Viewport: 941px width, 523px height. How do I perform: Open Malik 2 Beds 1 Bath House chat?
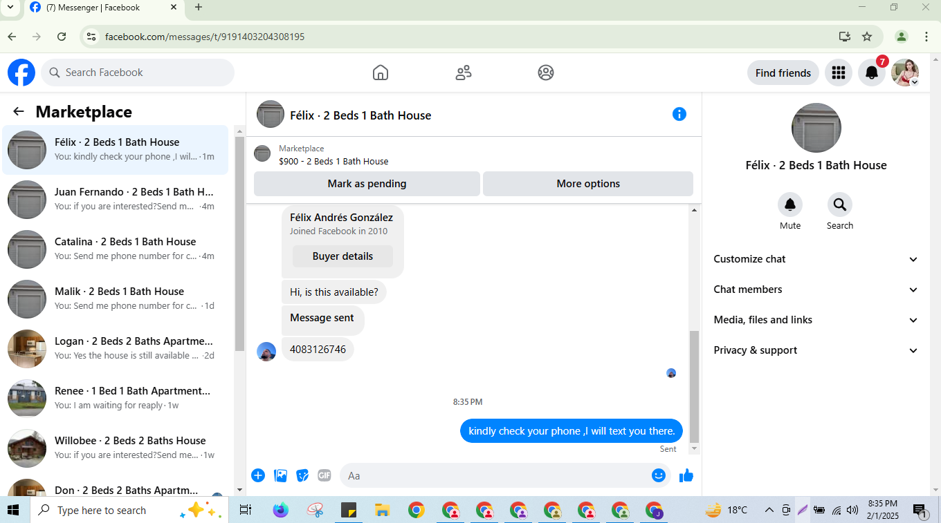pyautogui.click(x=116, y=299)
